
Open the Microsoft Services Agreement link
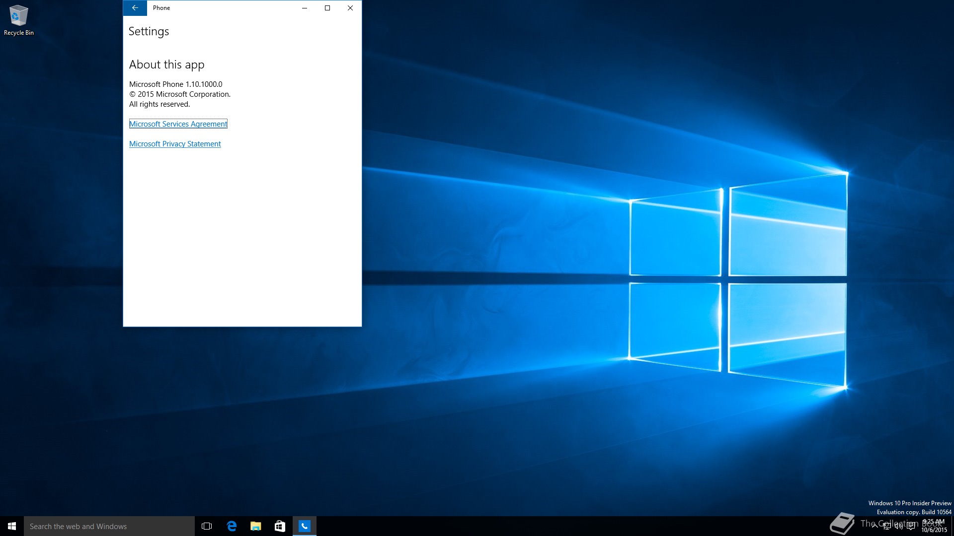[x=178, y=124]
